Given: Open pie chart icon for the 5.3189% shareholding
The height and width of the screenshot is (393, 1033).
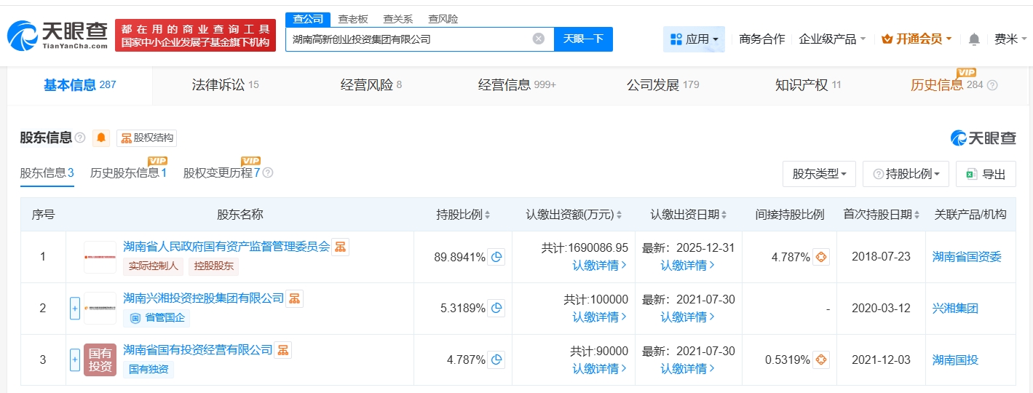Looking at the screenshot, I should pos(496,309).
